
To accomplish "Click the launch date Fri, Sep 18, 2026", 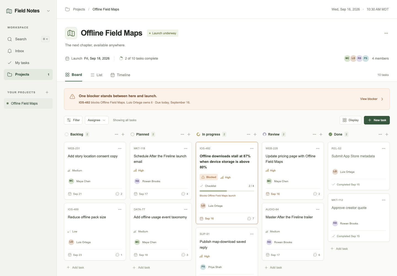I will pyautogui.click(x=97, y=59).
